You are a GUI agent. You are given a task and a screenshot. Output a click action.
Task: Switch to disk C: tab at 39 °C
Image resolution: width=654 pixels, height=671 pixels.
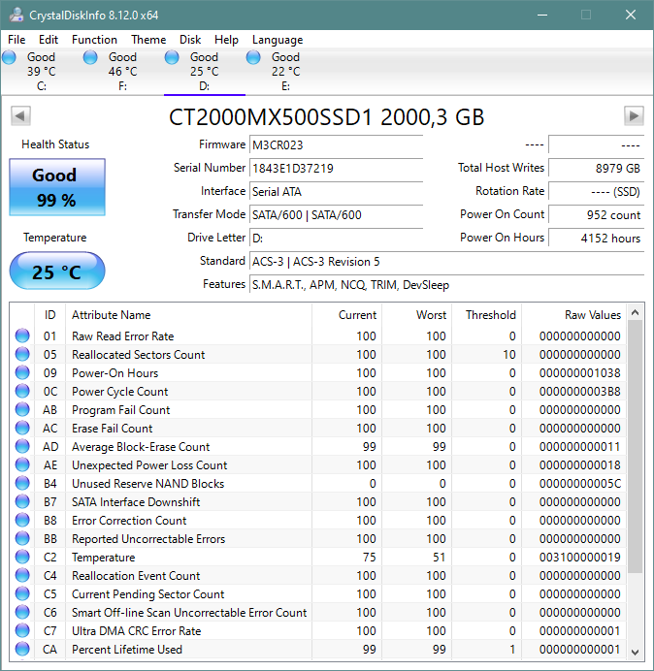tap(41, 71)
